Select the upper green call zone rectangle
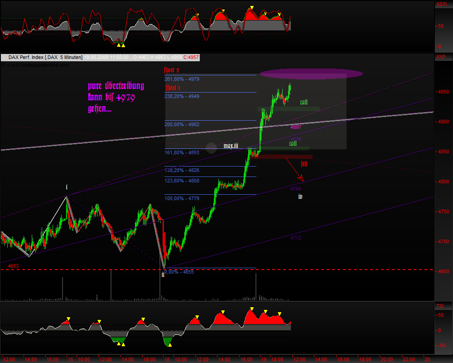The height and width of the screenshot is (363, 453). (x=289, y=109)
